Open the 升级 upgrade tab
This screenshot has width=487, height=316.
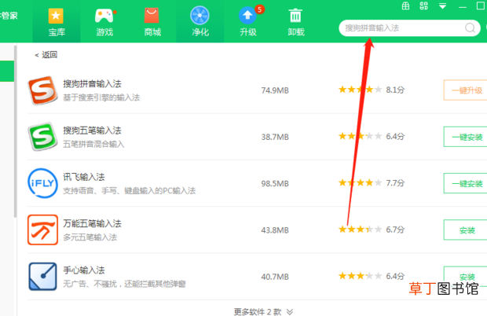click(248, 22)
